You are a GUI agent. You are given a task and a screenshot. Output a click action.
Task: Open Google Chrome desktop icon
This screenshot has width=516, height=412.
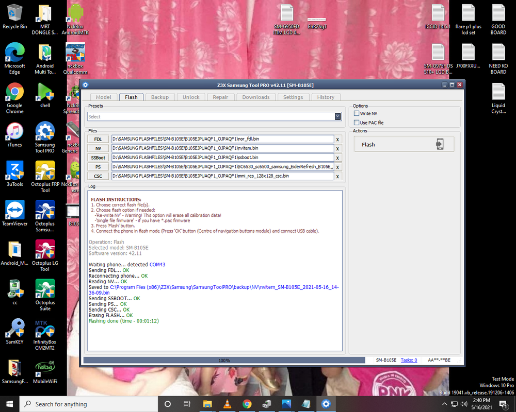[14, 98]
